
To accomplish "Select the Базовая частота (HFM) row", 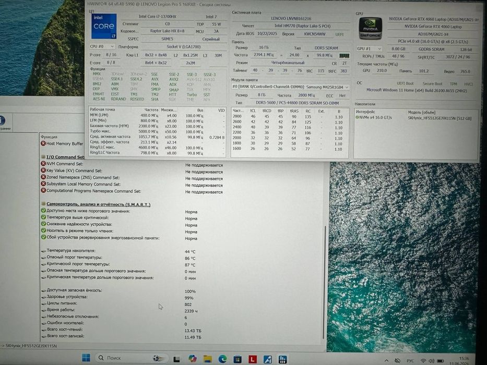I will (x=157, y=126).
